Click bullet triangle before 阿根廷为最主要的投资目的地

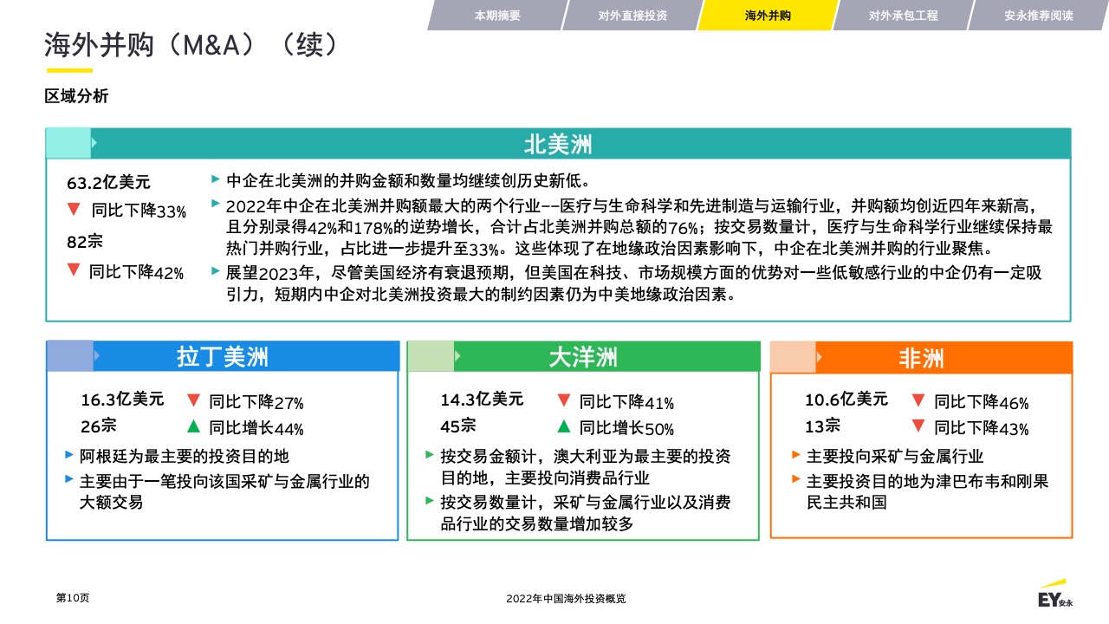[x=69, y=454]
